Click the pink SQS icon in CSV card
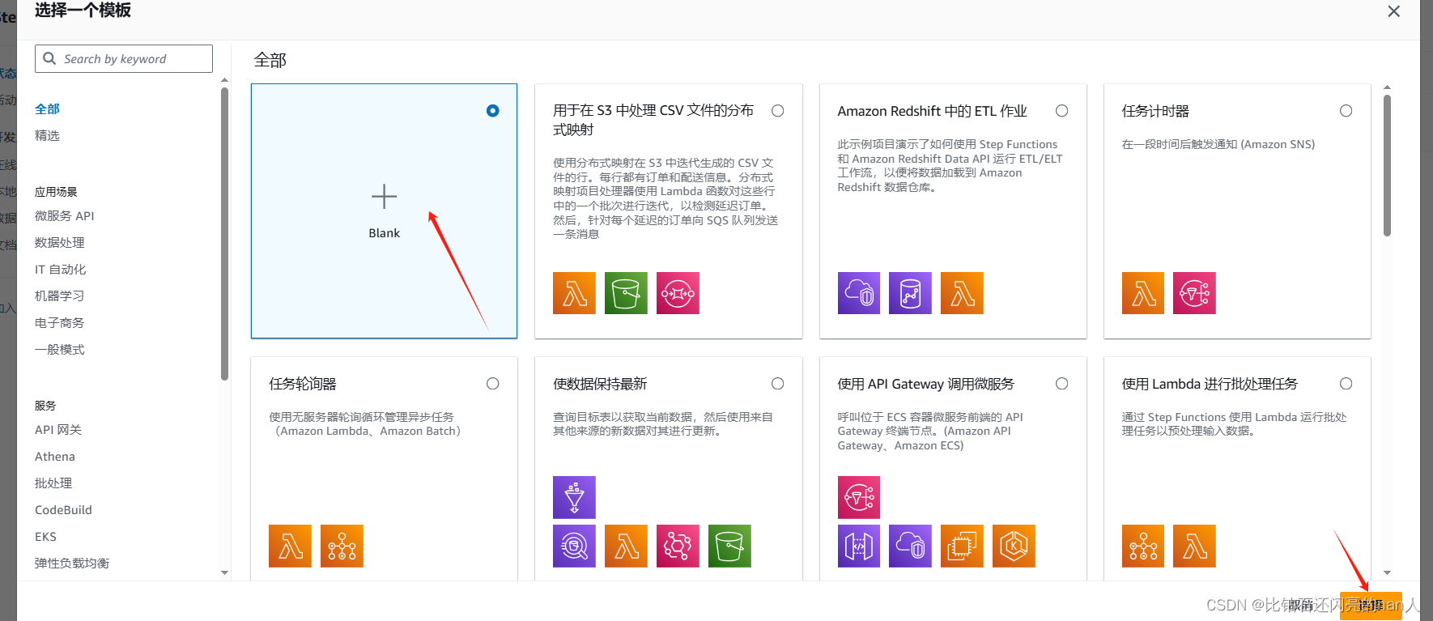The image size is (1433, 621). pos(678,293)
